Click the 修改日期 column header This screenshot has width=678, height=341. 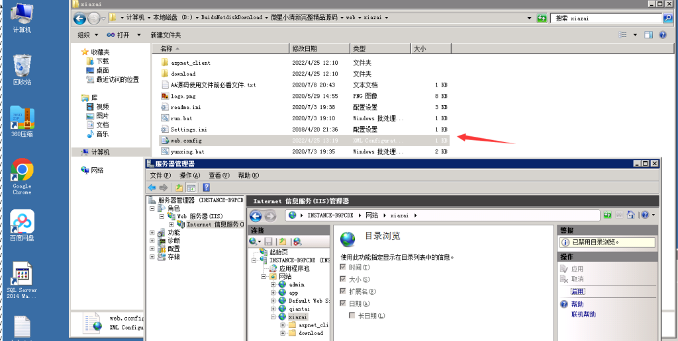(319, 48)
